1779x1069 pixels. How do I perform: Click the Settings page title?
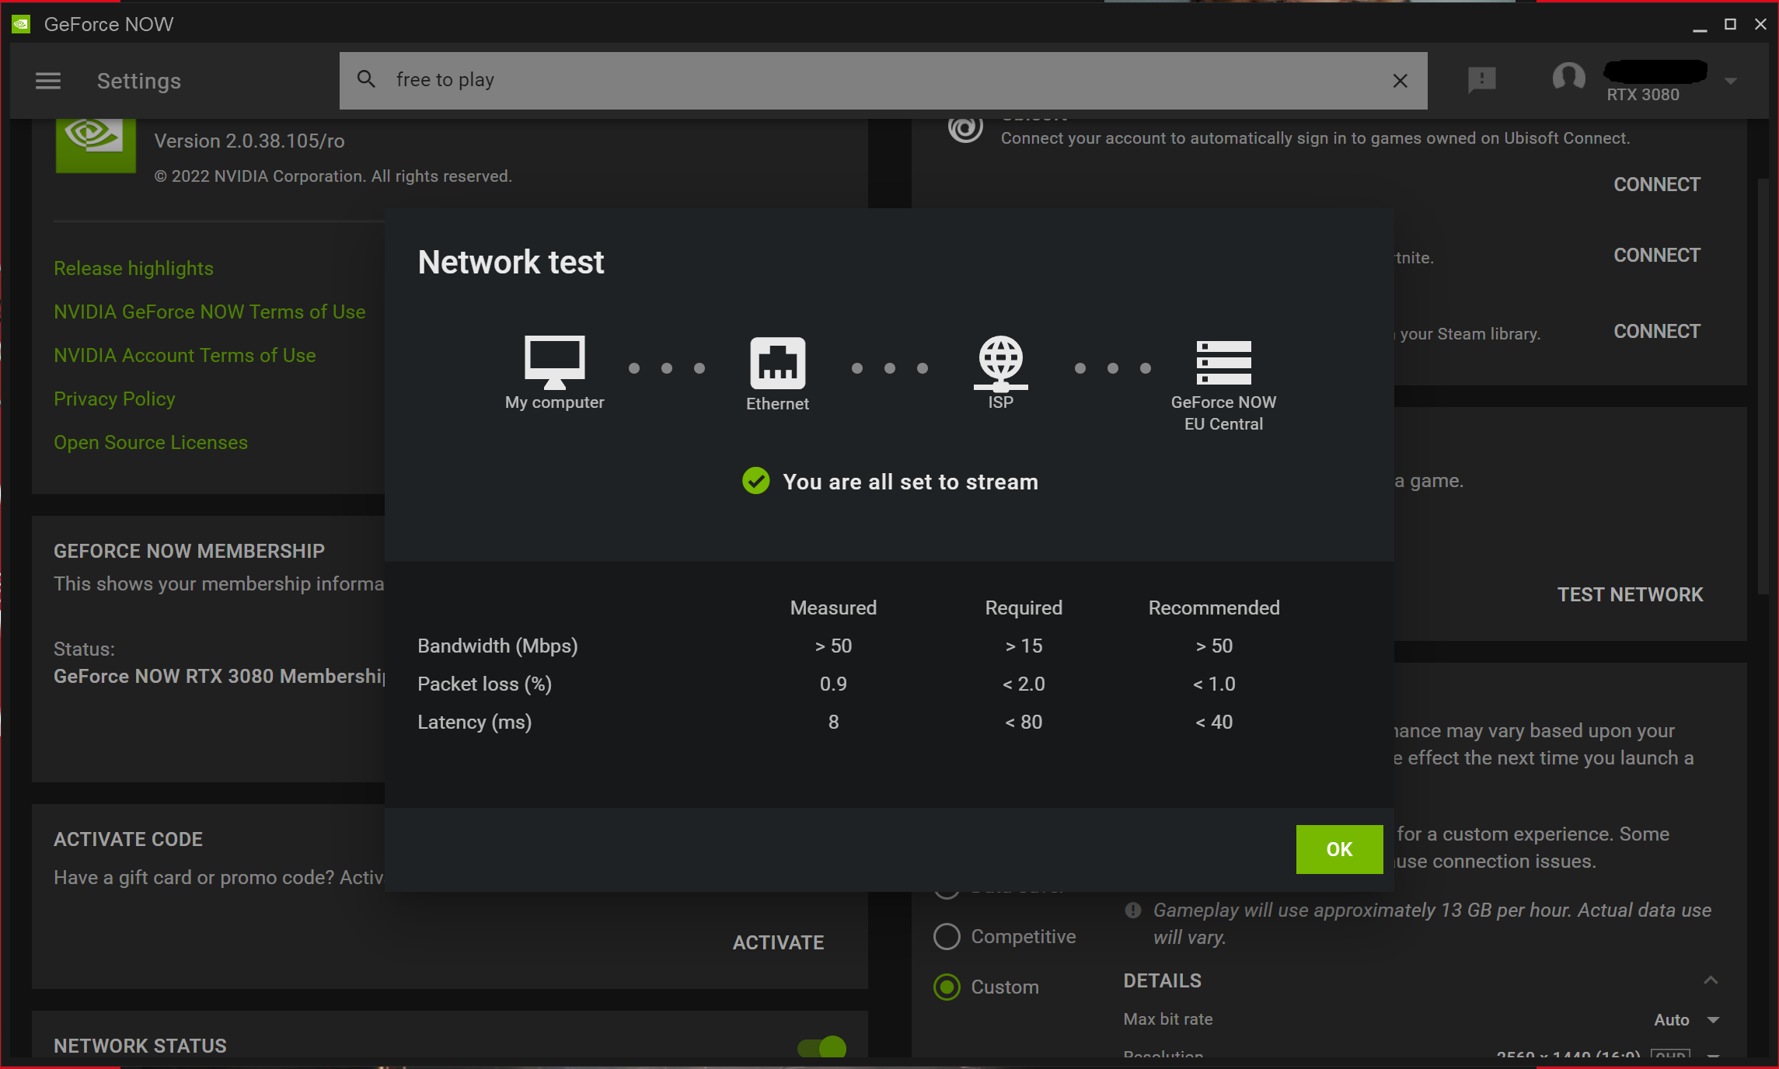tap(139, 81)
